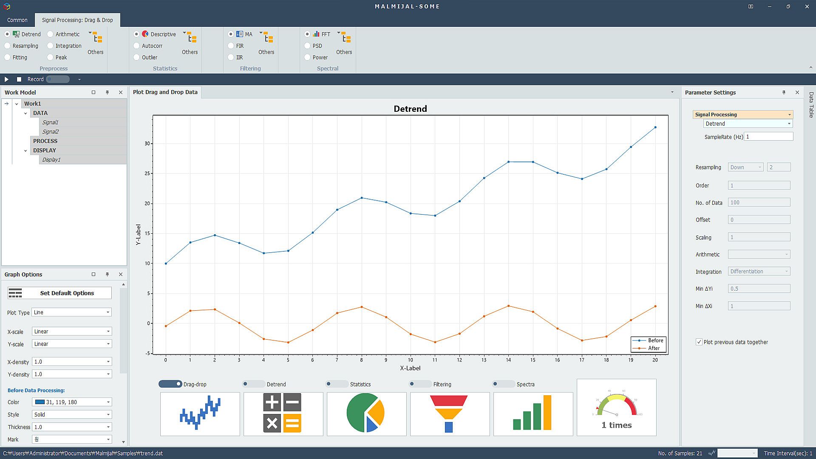
Task: Open the Detrend parameter dropdown
Action: pos(748,124)
